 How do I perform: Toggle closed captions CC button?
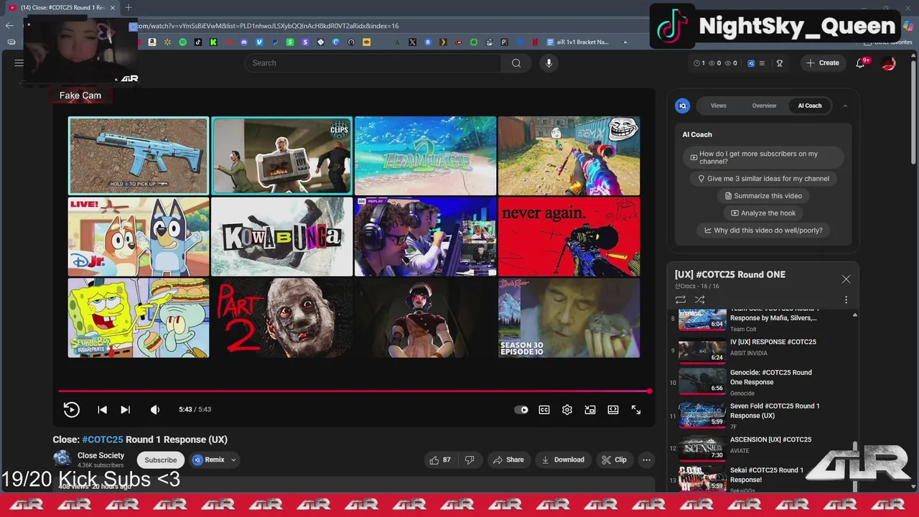pos(544,410)
